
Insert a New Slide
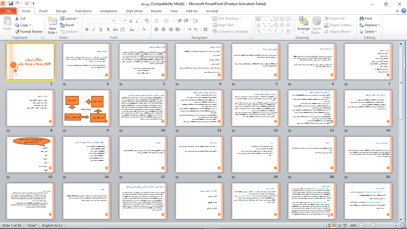pos(52,25)
